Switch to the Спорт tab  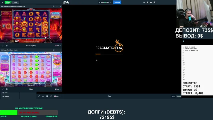point(15,2)
